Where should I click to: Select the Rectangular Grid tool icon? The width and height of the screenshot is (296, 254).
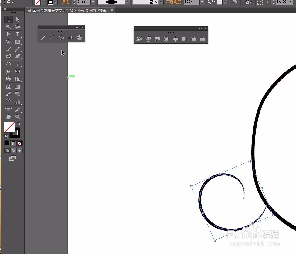click(x=70, y=38)
